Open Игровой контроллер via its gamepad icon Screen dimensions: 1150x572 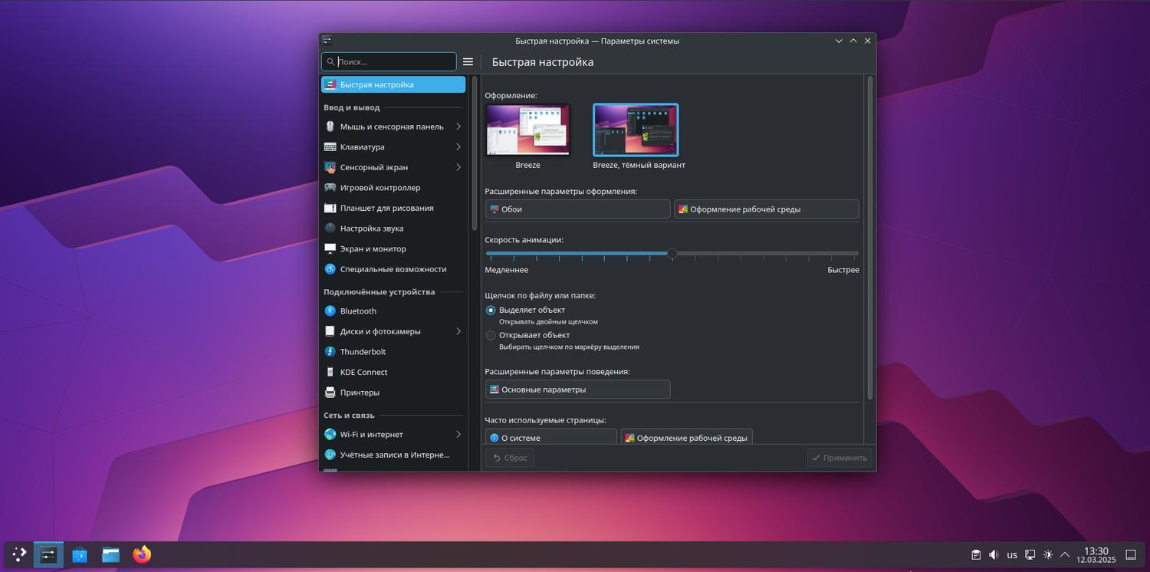pos(330,187)
